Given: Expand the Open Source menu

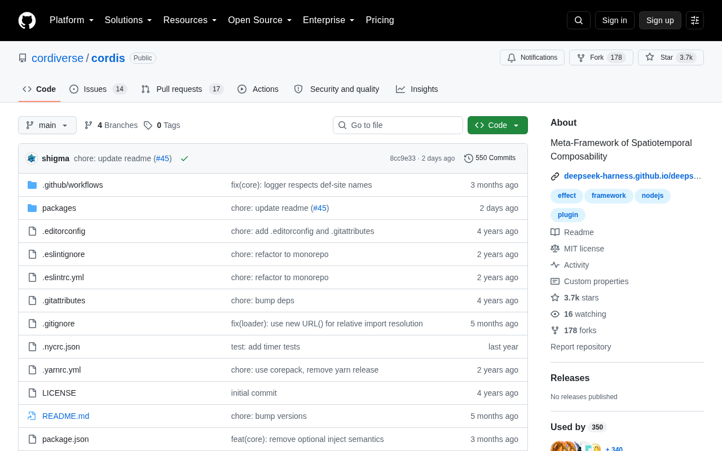Looking at the screenshot, I should [260, 20].
